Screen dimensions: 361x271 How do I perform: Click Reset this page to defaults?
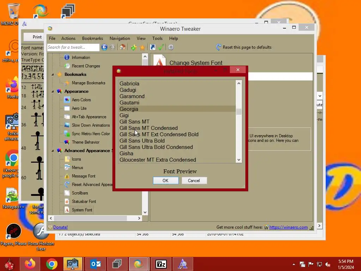[x=247, y=47]
